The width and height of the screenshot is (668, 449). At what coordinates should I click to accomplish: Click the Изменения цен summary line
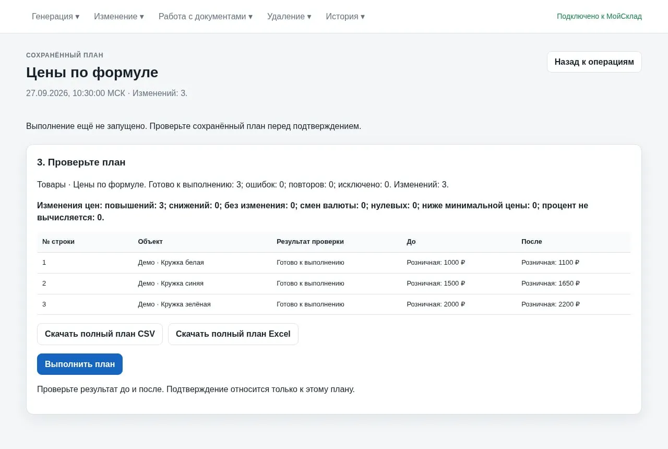(313, 211)
